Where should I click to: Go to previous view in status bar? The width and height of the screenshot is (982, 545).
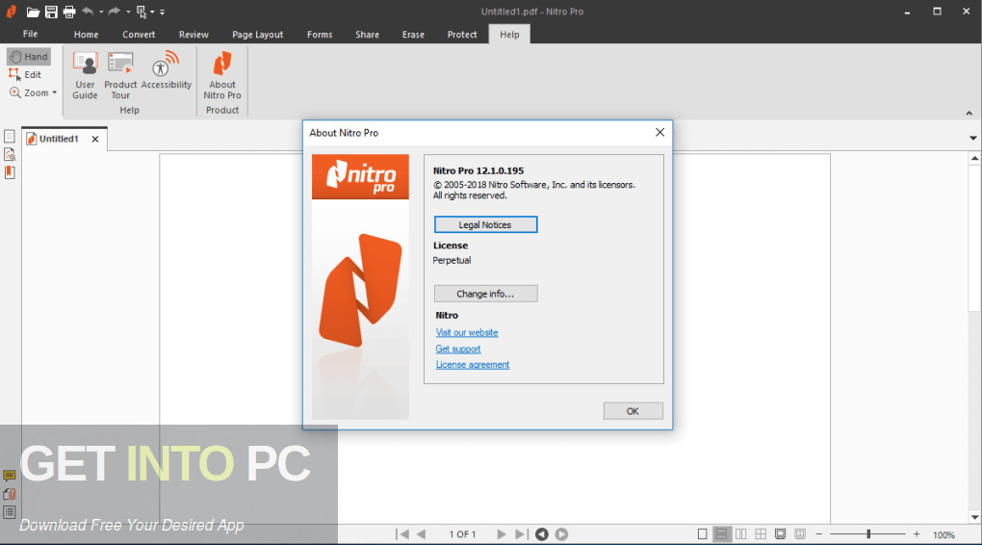(542, 534)
